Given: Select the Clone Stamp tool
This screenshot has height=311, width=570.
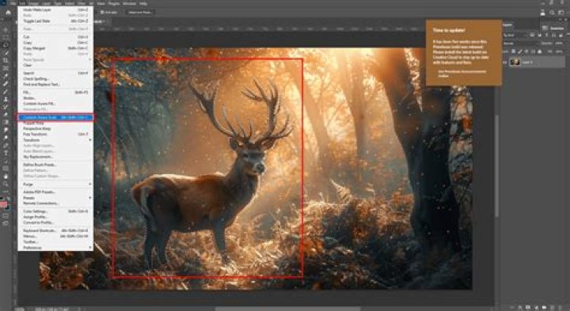Looking at the screenshot, I should pyautogui.click(x=6, y=99).
